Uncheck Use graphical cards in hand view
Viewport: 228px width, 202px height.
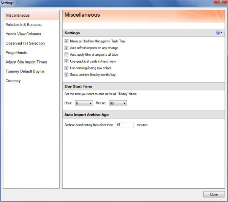(x=66, y=61)
